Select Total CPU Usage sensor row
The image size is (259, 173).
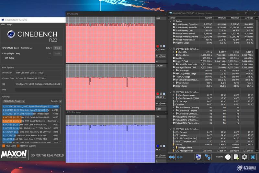(x=211, y=77)
